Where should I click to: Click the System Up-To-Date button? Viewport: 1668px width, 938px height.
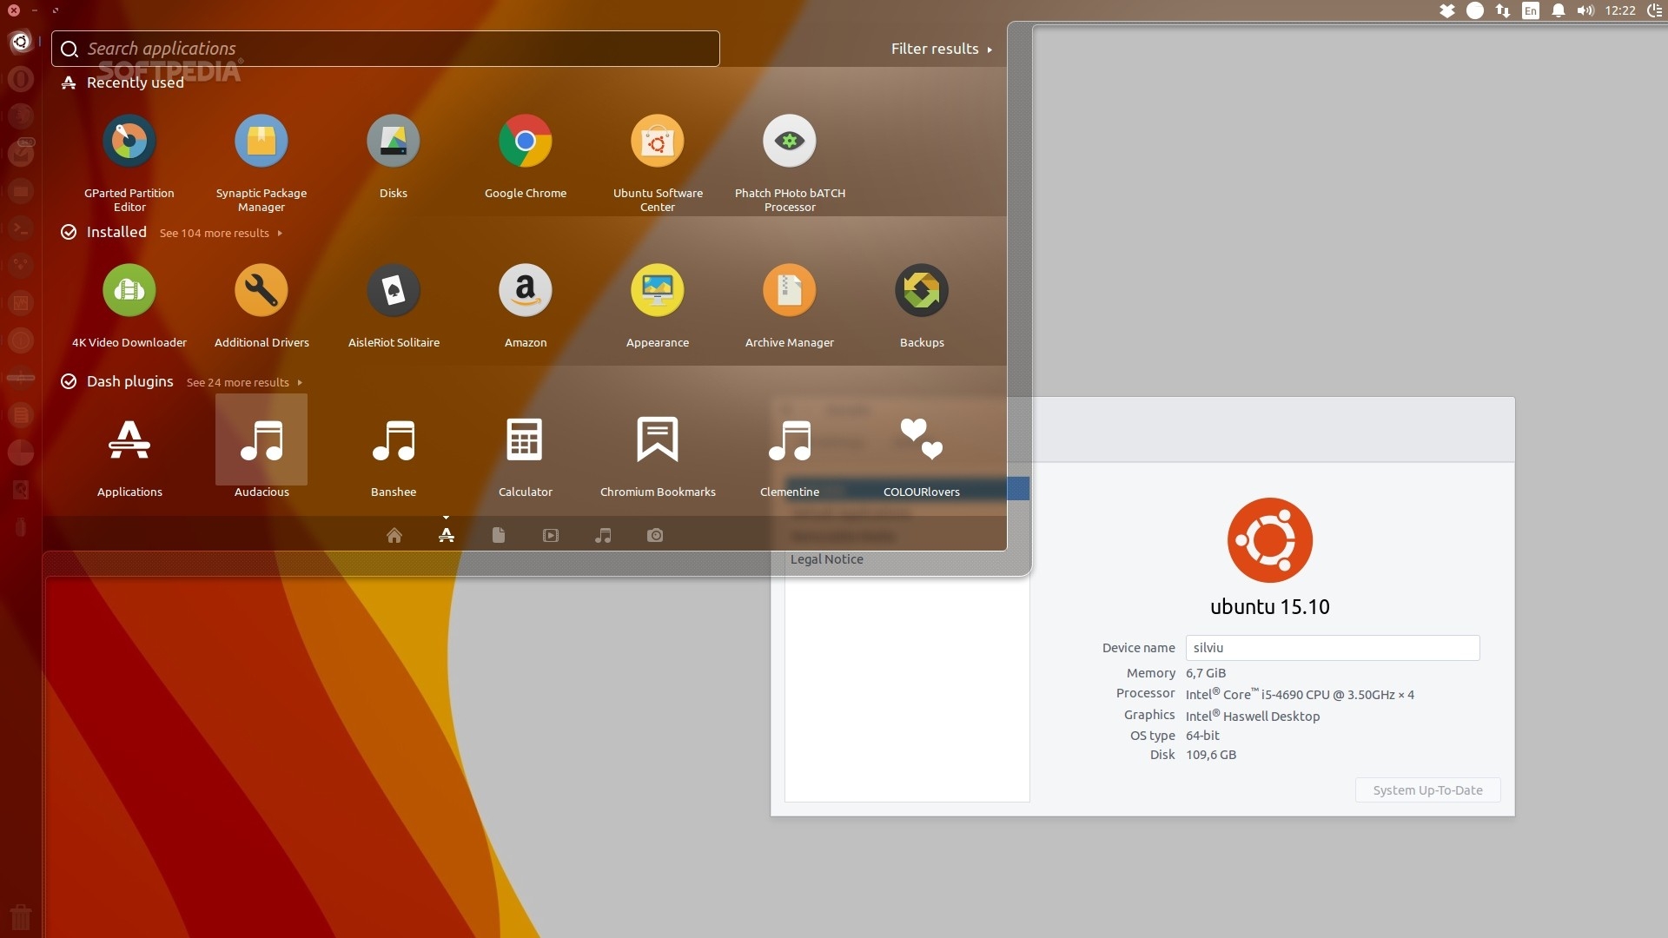1427,790
